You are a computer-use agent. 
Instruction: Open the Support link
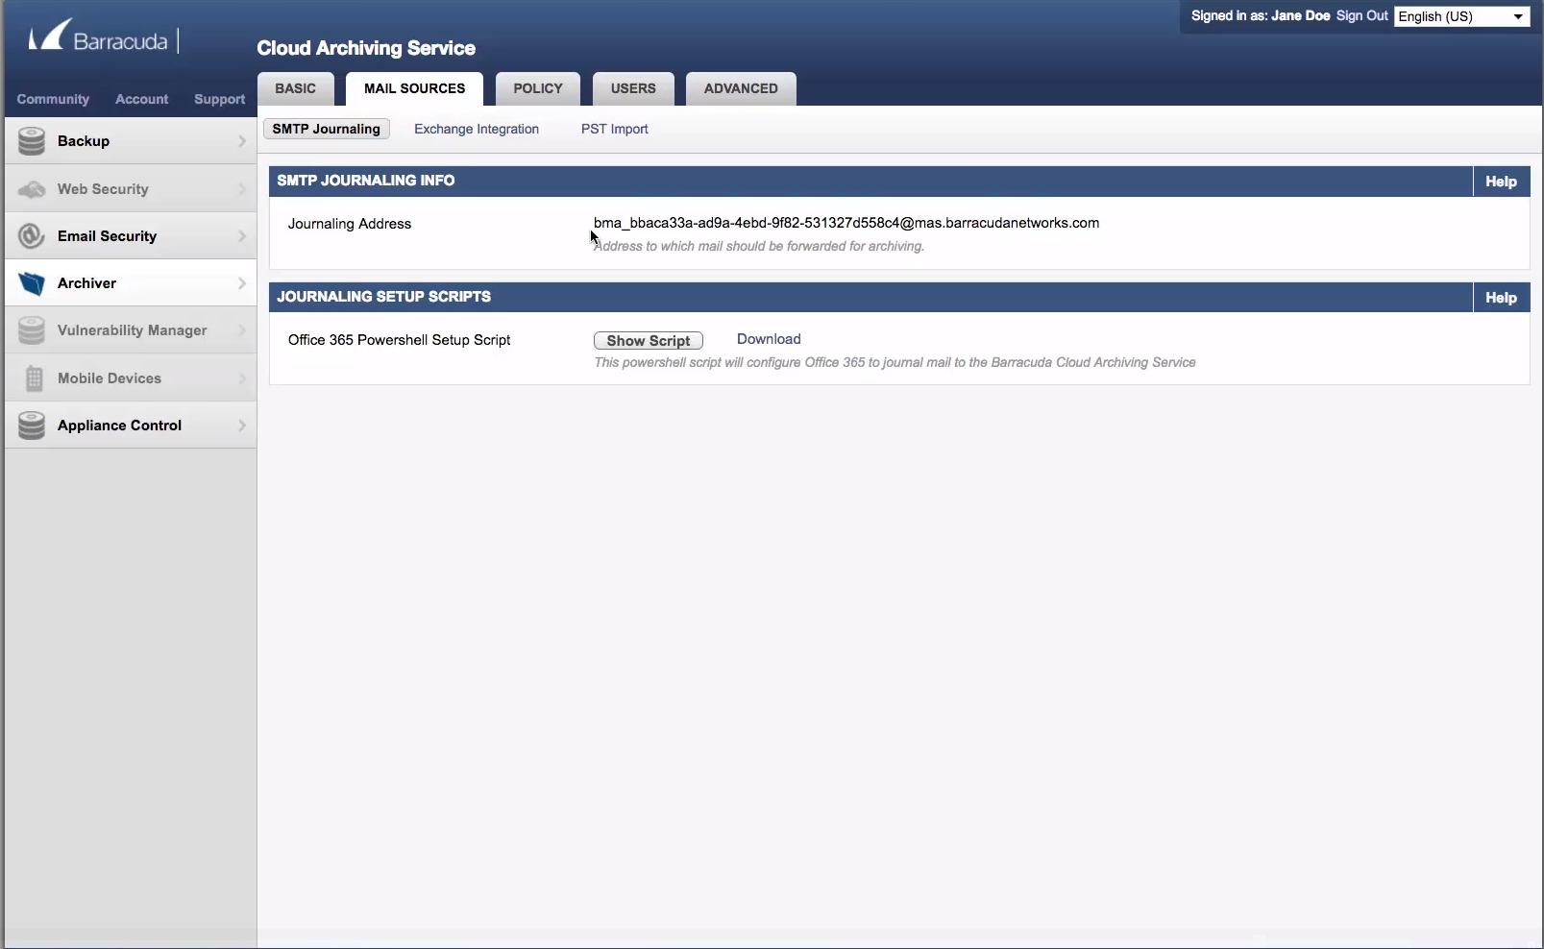(x=219, y=99)
